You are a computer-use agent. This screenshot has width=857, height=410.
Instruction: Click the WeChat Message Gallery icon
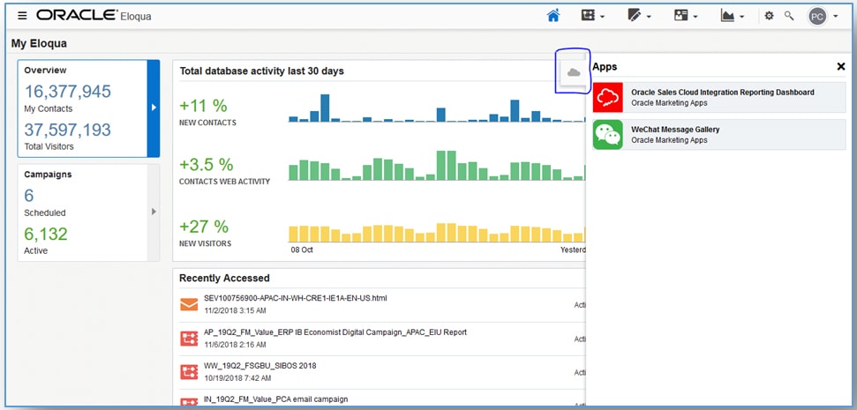coord(608,134)
